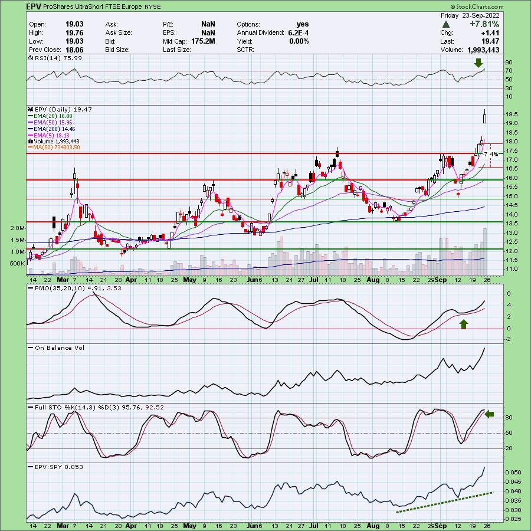Click the EPV ticker symbol in header
The image size is (531, 531).
click(34, 6)
